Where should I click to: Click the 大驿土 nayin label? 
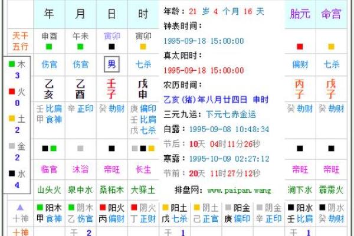(x=143, y=190)
